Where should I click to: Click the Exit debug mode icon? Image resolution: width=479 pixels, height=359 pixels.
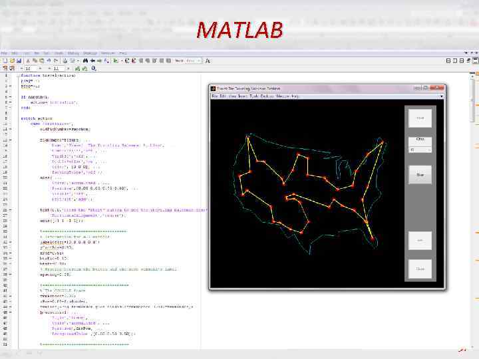point(168,60)
